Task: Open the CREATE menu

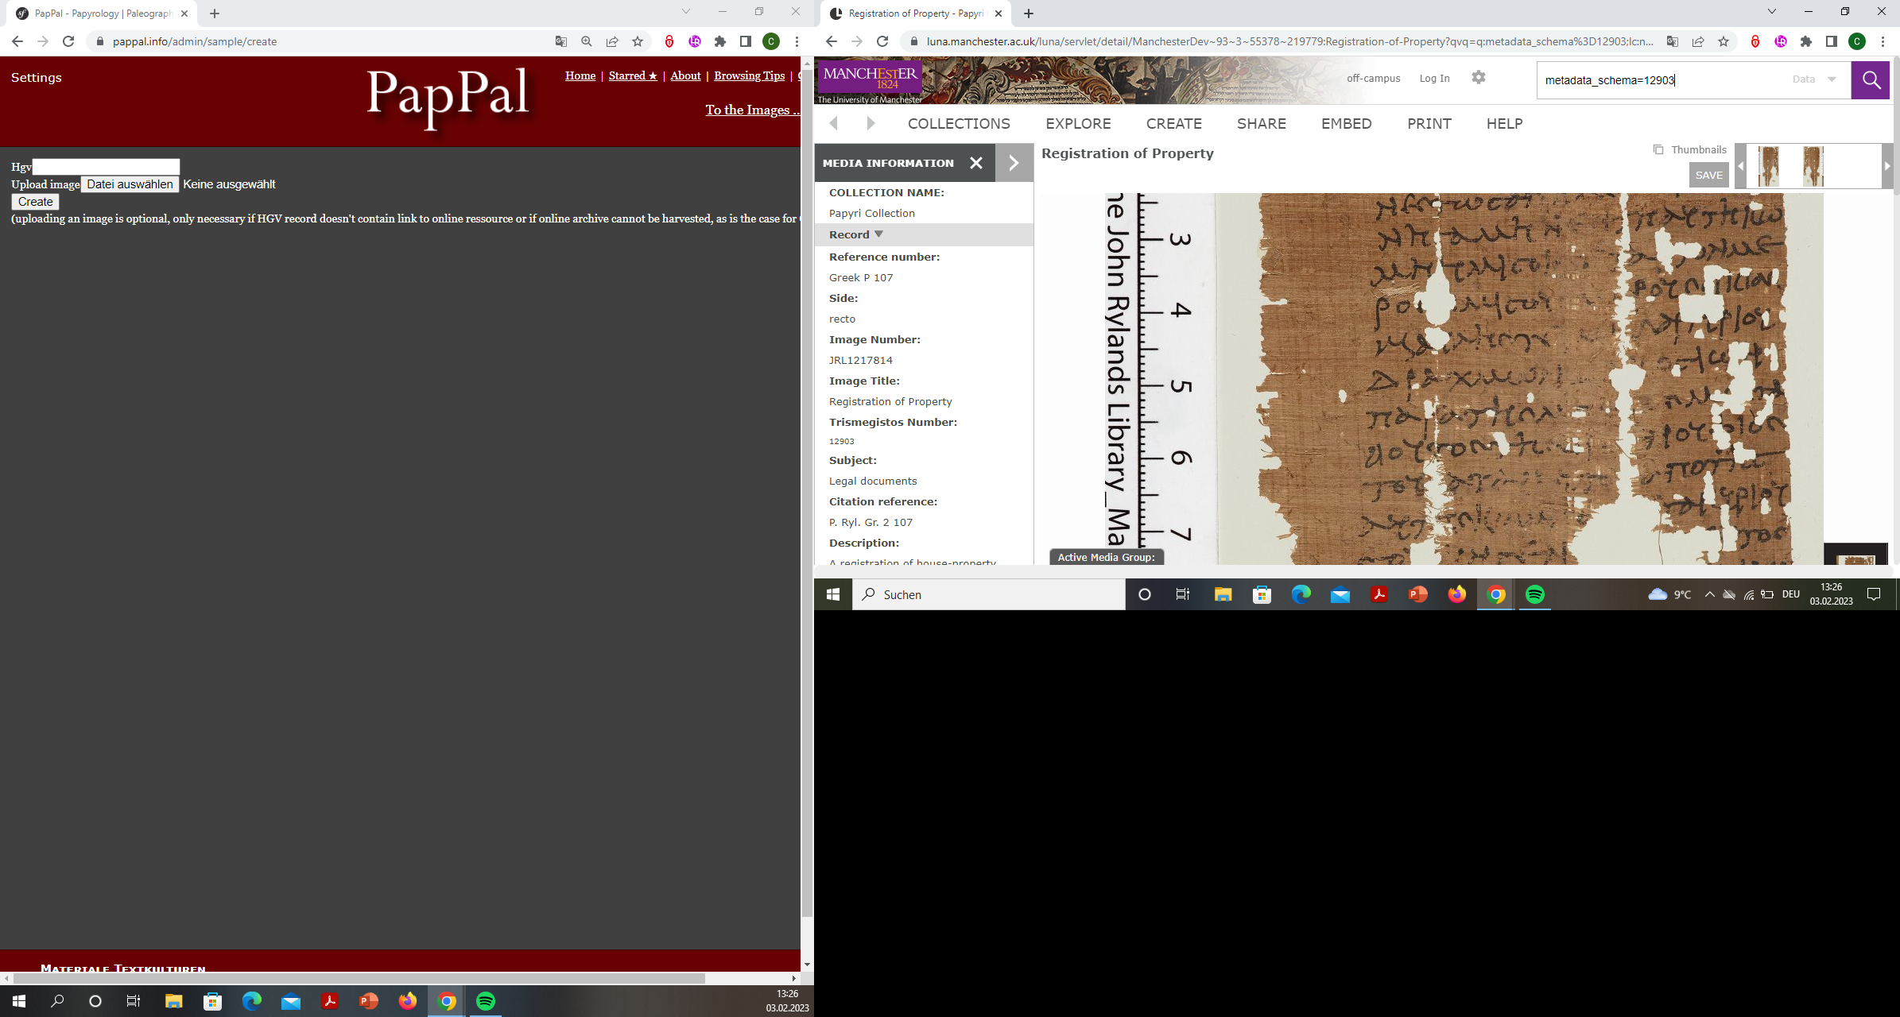Action: tap(1173, 123)
